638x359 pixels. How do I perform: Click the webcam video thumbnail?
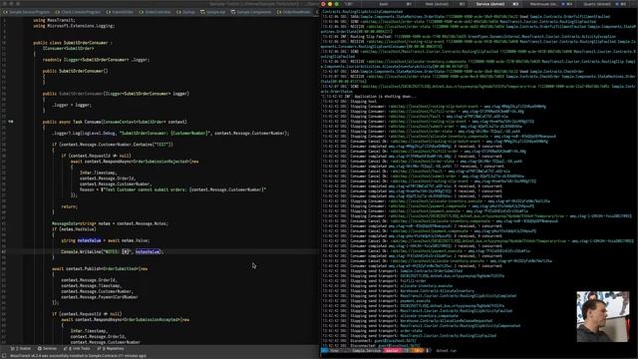click(x=603, y=316)
